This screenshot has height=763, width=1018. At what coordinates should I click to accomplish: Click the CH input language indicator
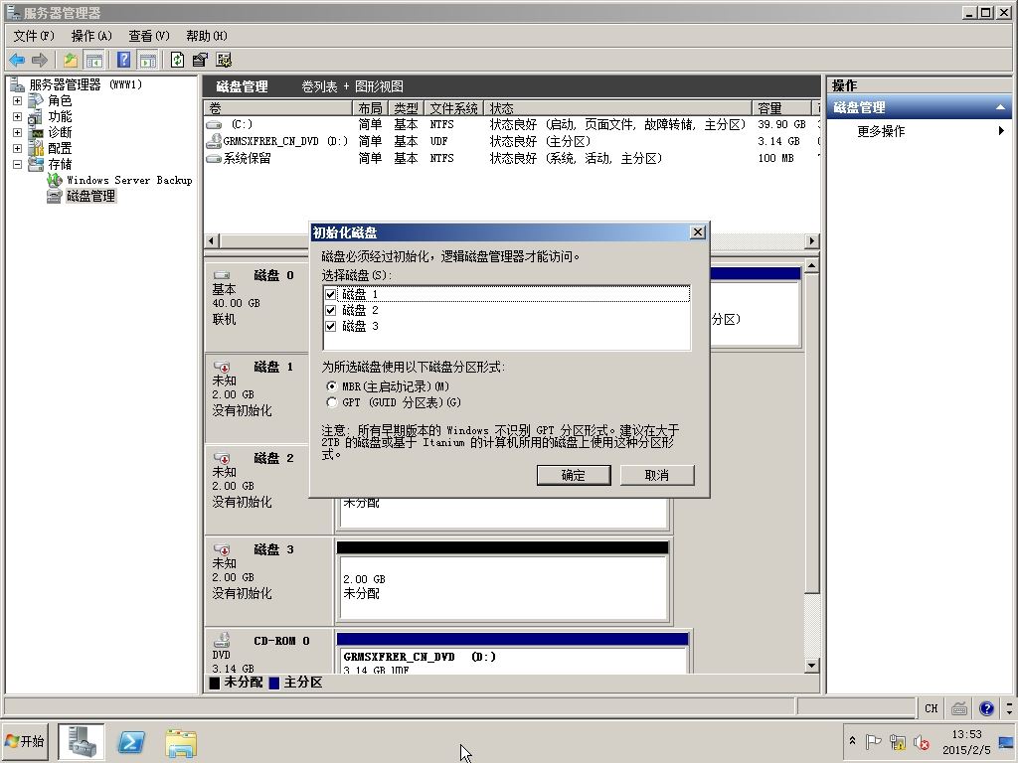[931, 708]
